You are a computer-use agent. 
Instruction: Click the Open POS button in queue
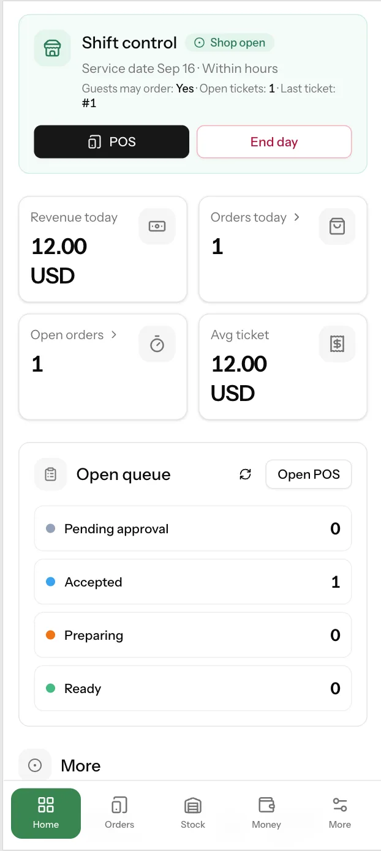click(x=309, y=474)
